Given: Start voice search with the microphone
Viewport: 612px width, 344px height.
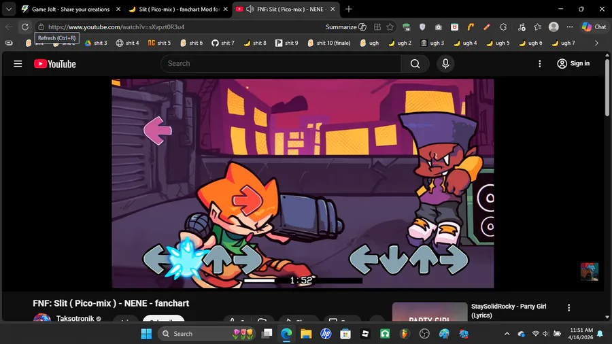Looking at the screenshot, I should (x=445, y=64).
